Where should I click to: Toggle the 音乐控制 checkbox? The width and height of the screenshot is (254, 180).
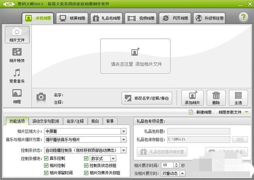[x=46, y=158]
